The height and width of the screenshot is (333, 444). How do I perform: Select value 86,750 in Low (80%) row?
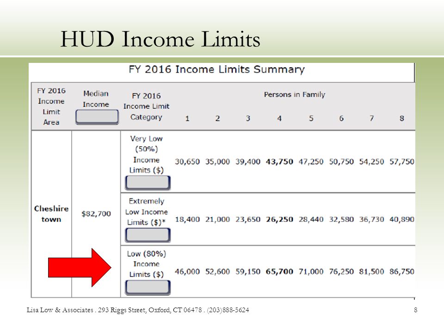(402, 271)
